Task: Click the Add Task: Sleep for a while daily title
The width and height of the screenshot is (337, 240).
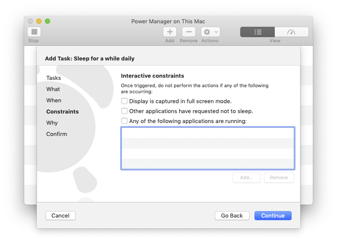Action: [89, 58]
